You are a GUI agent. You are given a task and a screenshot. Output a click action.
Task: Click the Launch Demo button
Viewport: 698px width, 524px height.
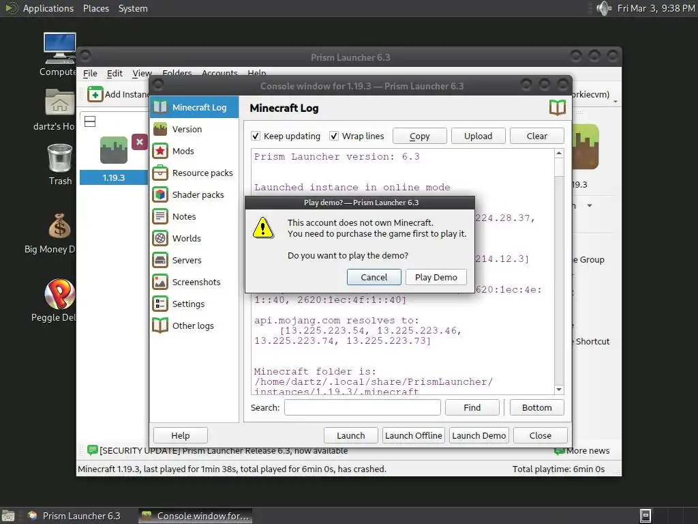pos(479,435)
